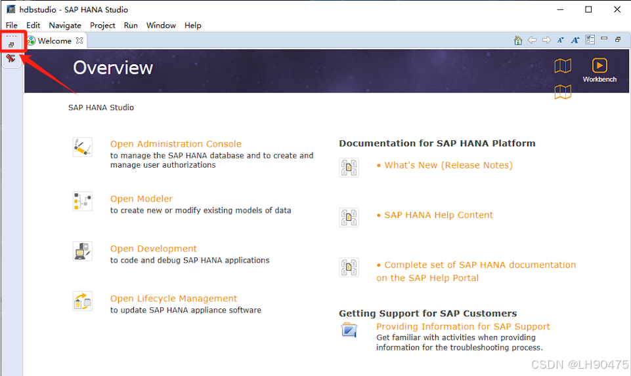This screenshot has height=376, width=631.
Task: Click Providing Information for SAP Support link
Action: tap(463, 327)
